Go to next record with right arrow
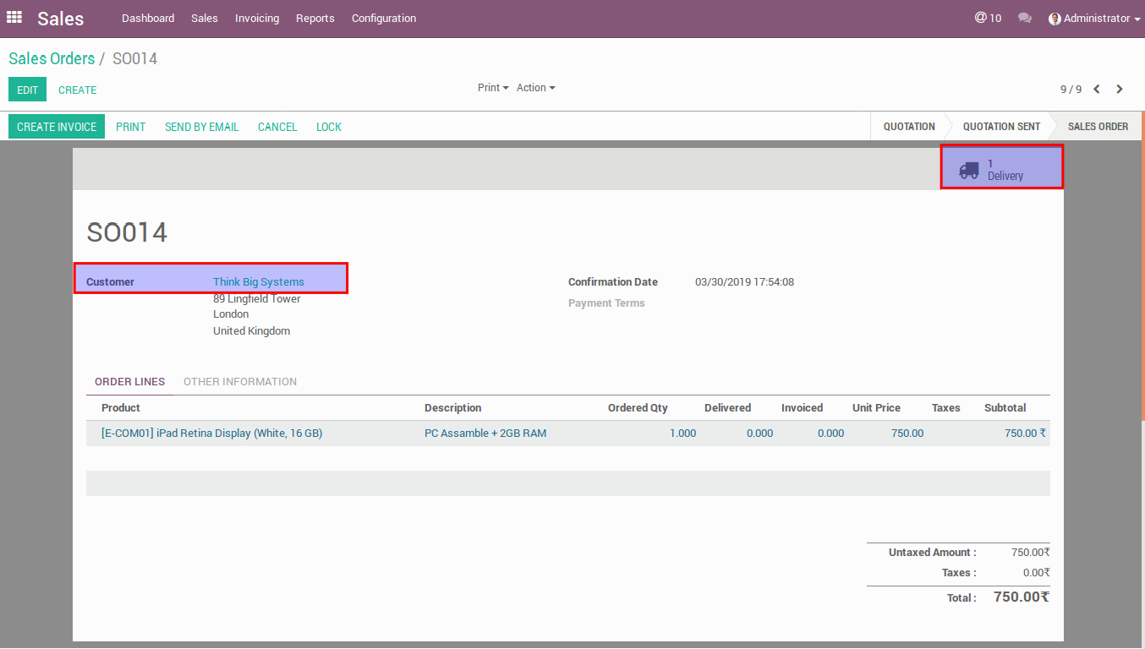Image resolution: width=1145 pixels, height=649 pixels. point(1120,89)
